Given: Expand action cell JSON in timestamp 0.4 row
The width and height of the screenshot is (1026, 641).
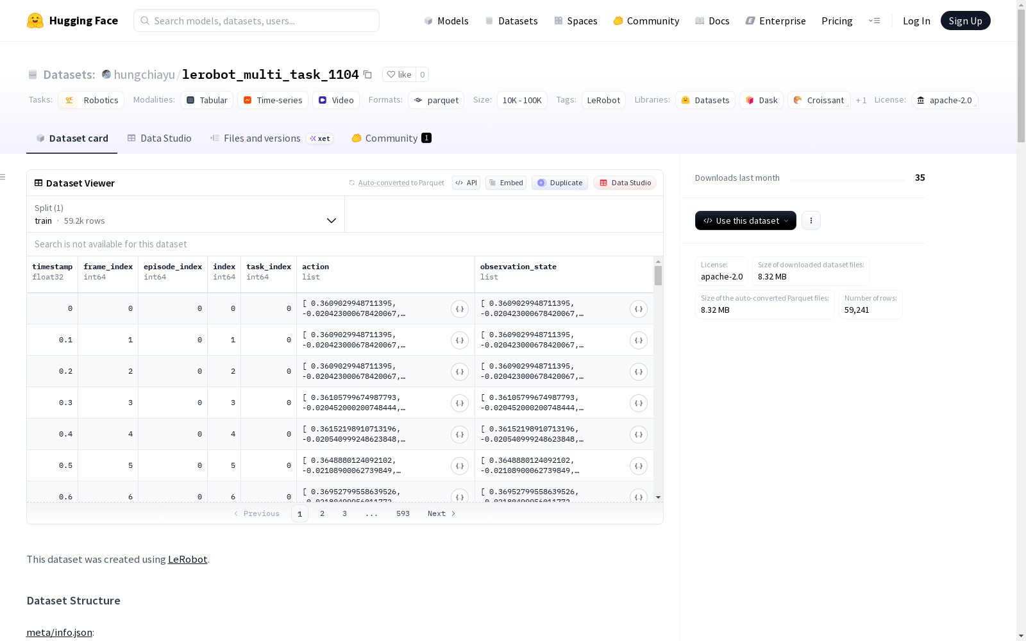Looking at the screenshot, I should [x=460, y=435].
